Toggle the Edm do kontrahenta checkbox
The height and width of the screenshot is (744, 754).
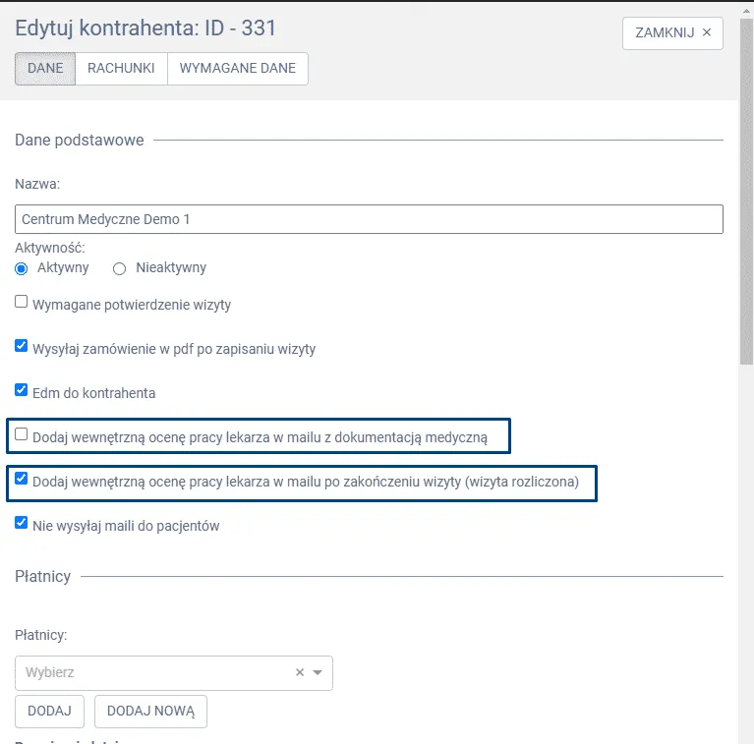pyautogui.click(x=22, y=391)
